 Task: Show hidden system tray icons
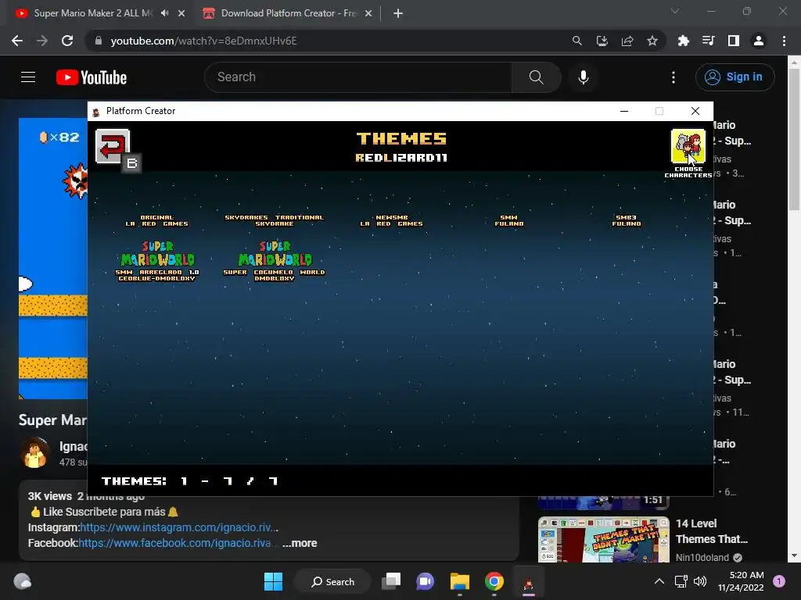pos(659,581)
